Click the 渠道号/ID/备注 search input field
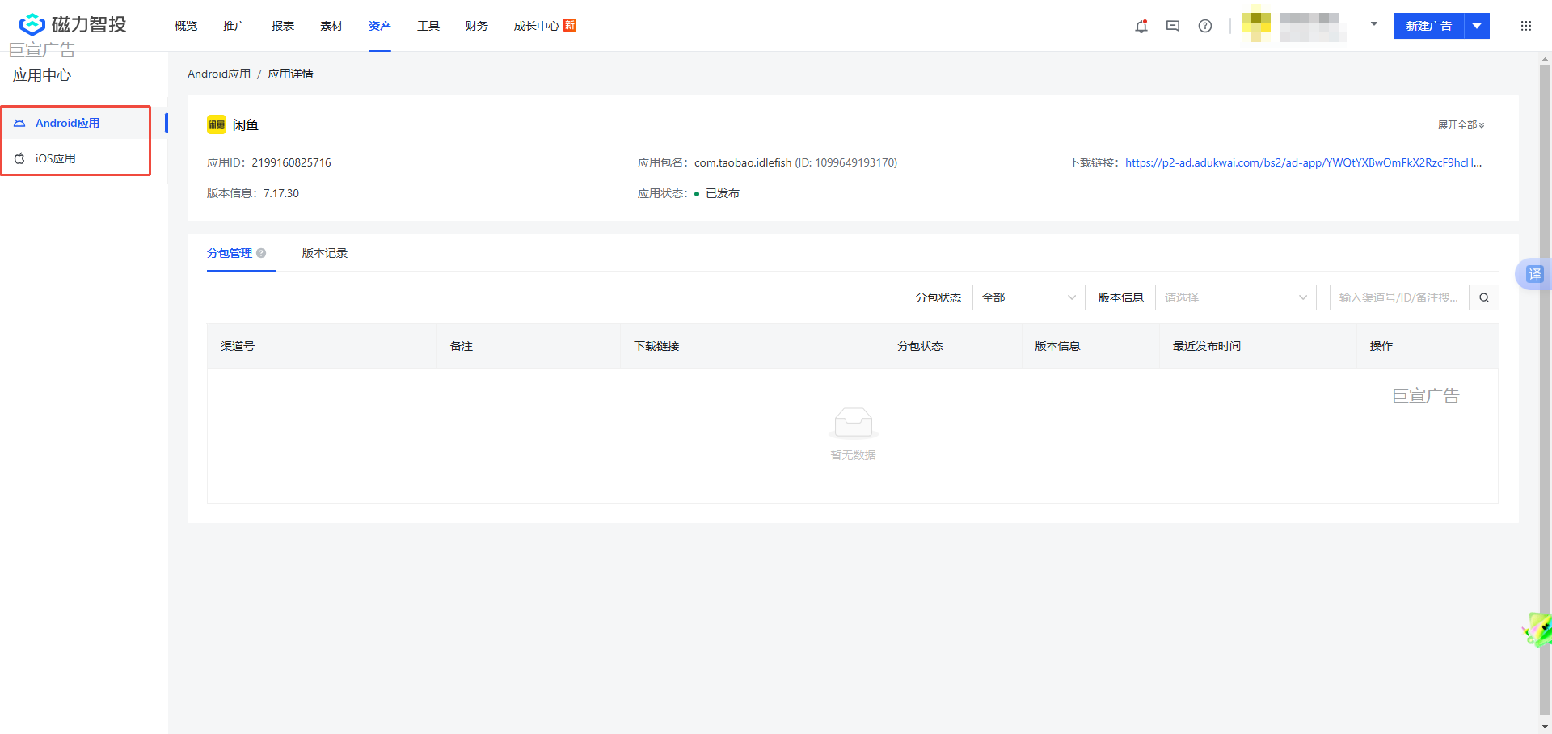The height and width of the screenshot is (734, 1552). 1398,297
